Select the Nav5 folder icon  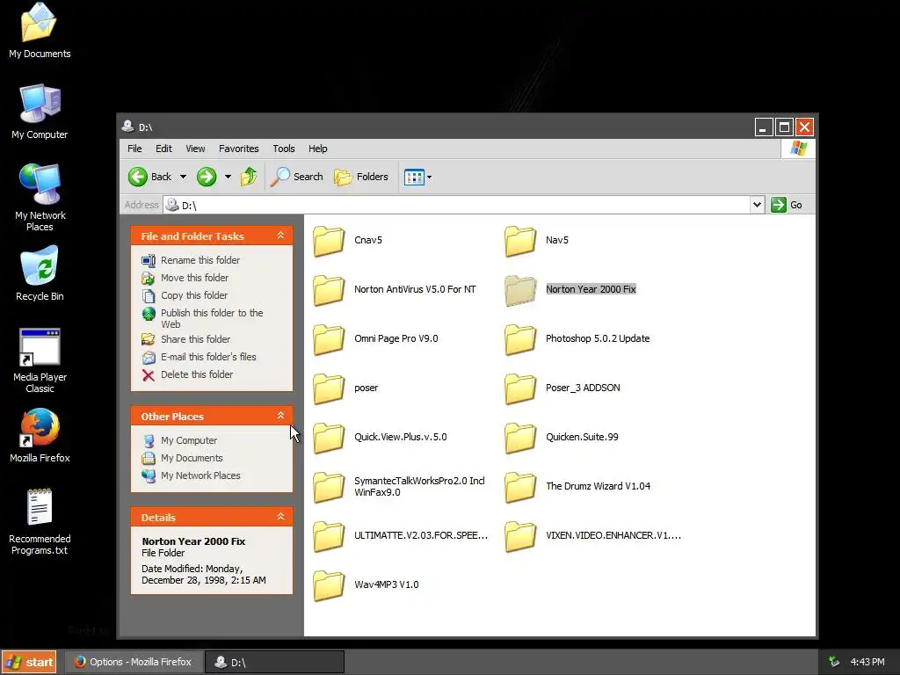520,241
